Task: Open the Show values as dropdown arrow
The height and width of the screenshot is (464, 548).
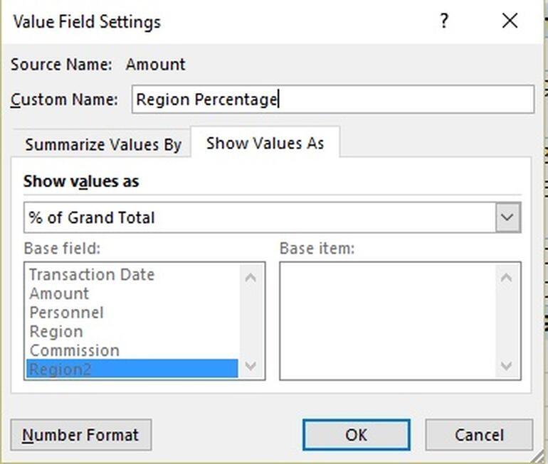Action: point(507,217)
